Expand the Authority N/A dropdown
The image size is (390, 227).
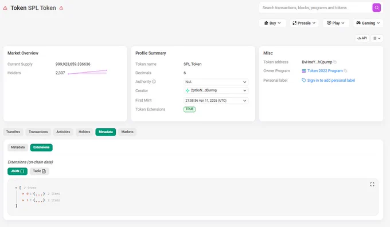point(216,82)
